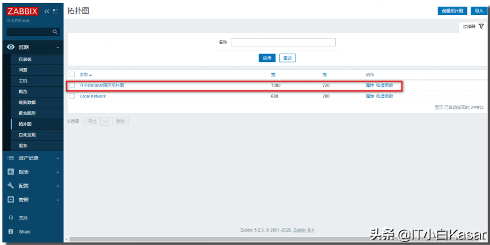Screen dimensions: 490x245
Task: Click the width value 1080
Action: point(276,85)
